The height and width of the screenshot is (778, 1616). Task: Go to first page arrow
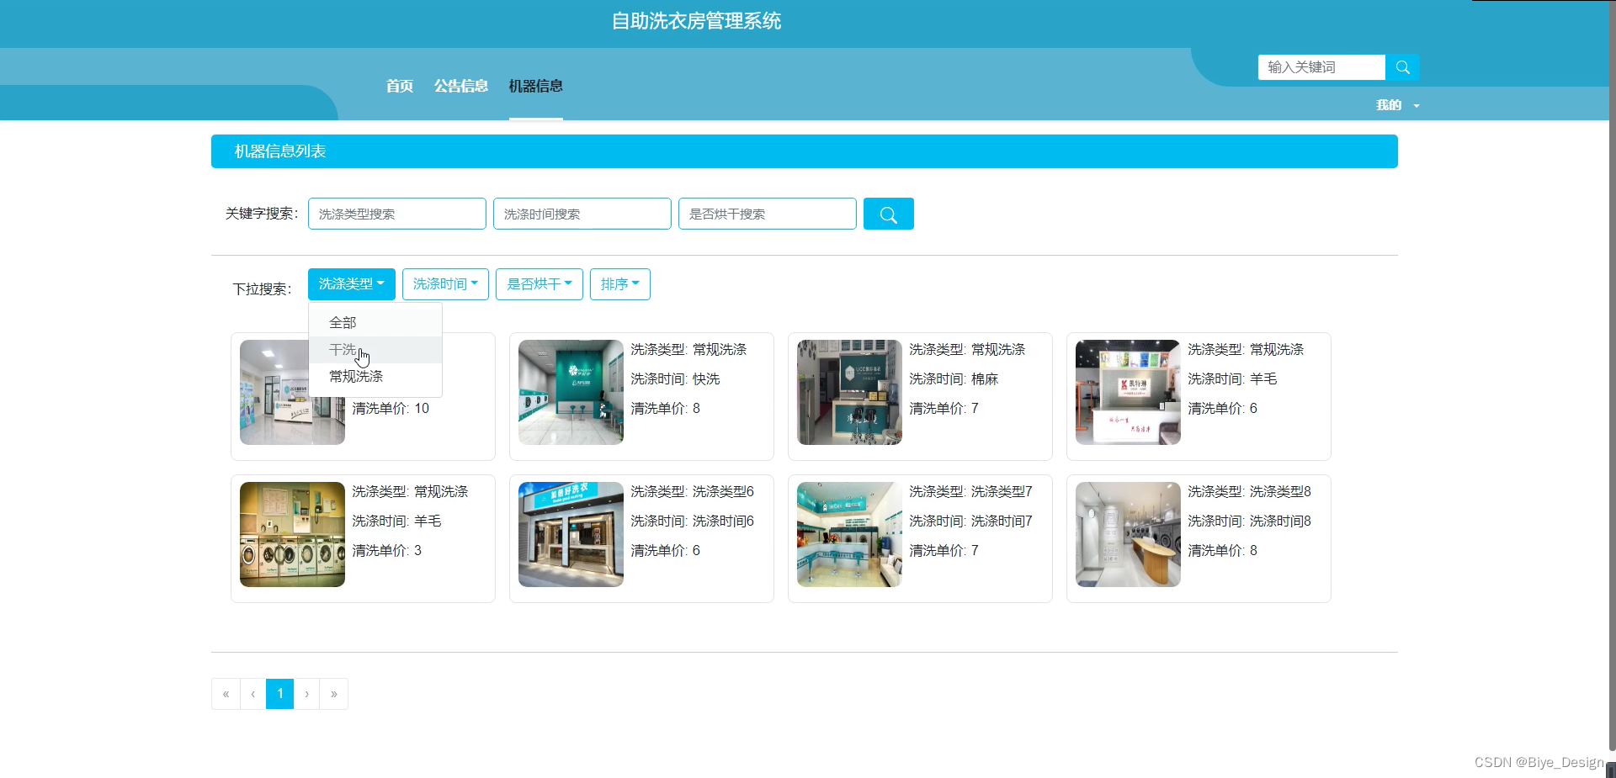click(x=226, y=694)
